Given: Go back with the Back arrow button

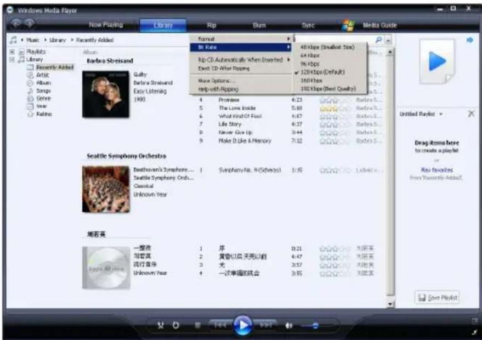Looking at the screenshot, I should pos(16,24).
